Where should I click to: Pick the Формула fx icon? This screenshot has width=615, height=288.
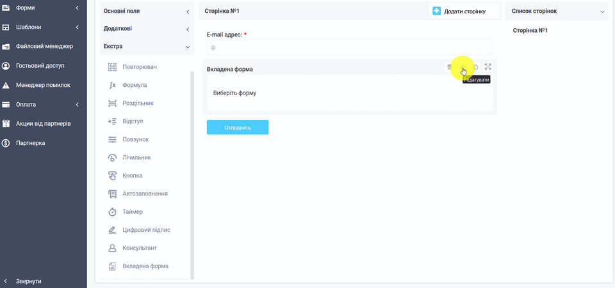112,85
